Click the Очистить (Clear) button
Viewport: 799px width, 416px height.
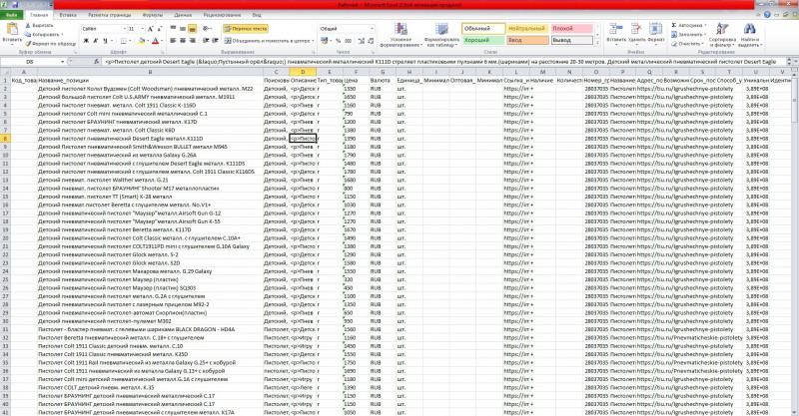(686, 44)
